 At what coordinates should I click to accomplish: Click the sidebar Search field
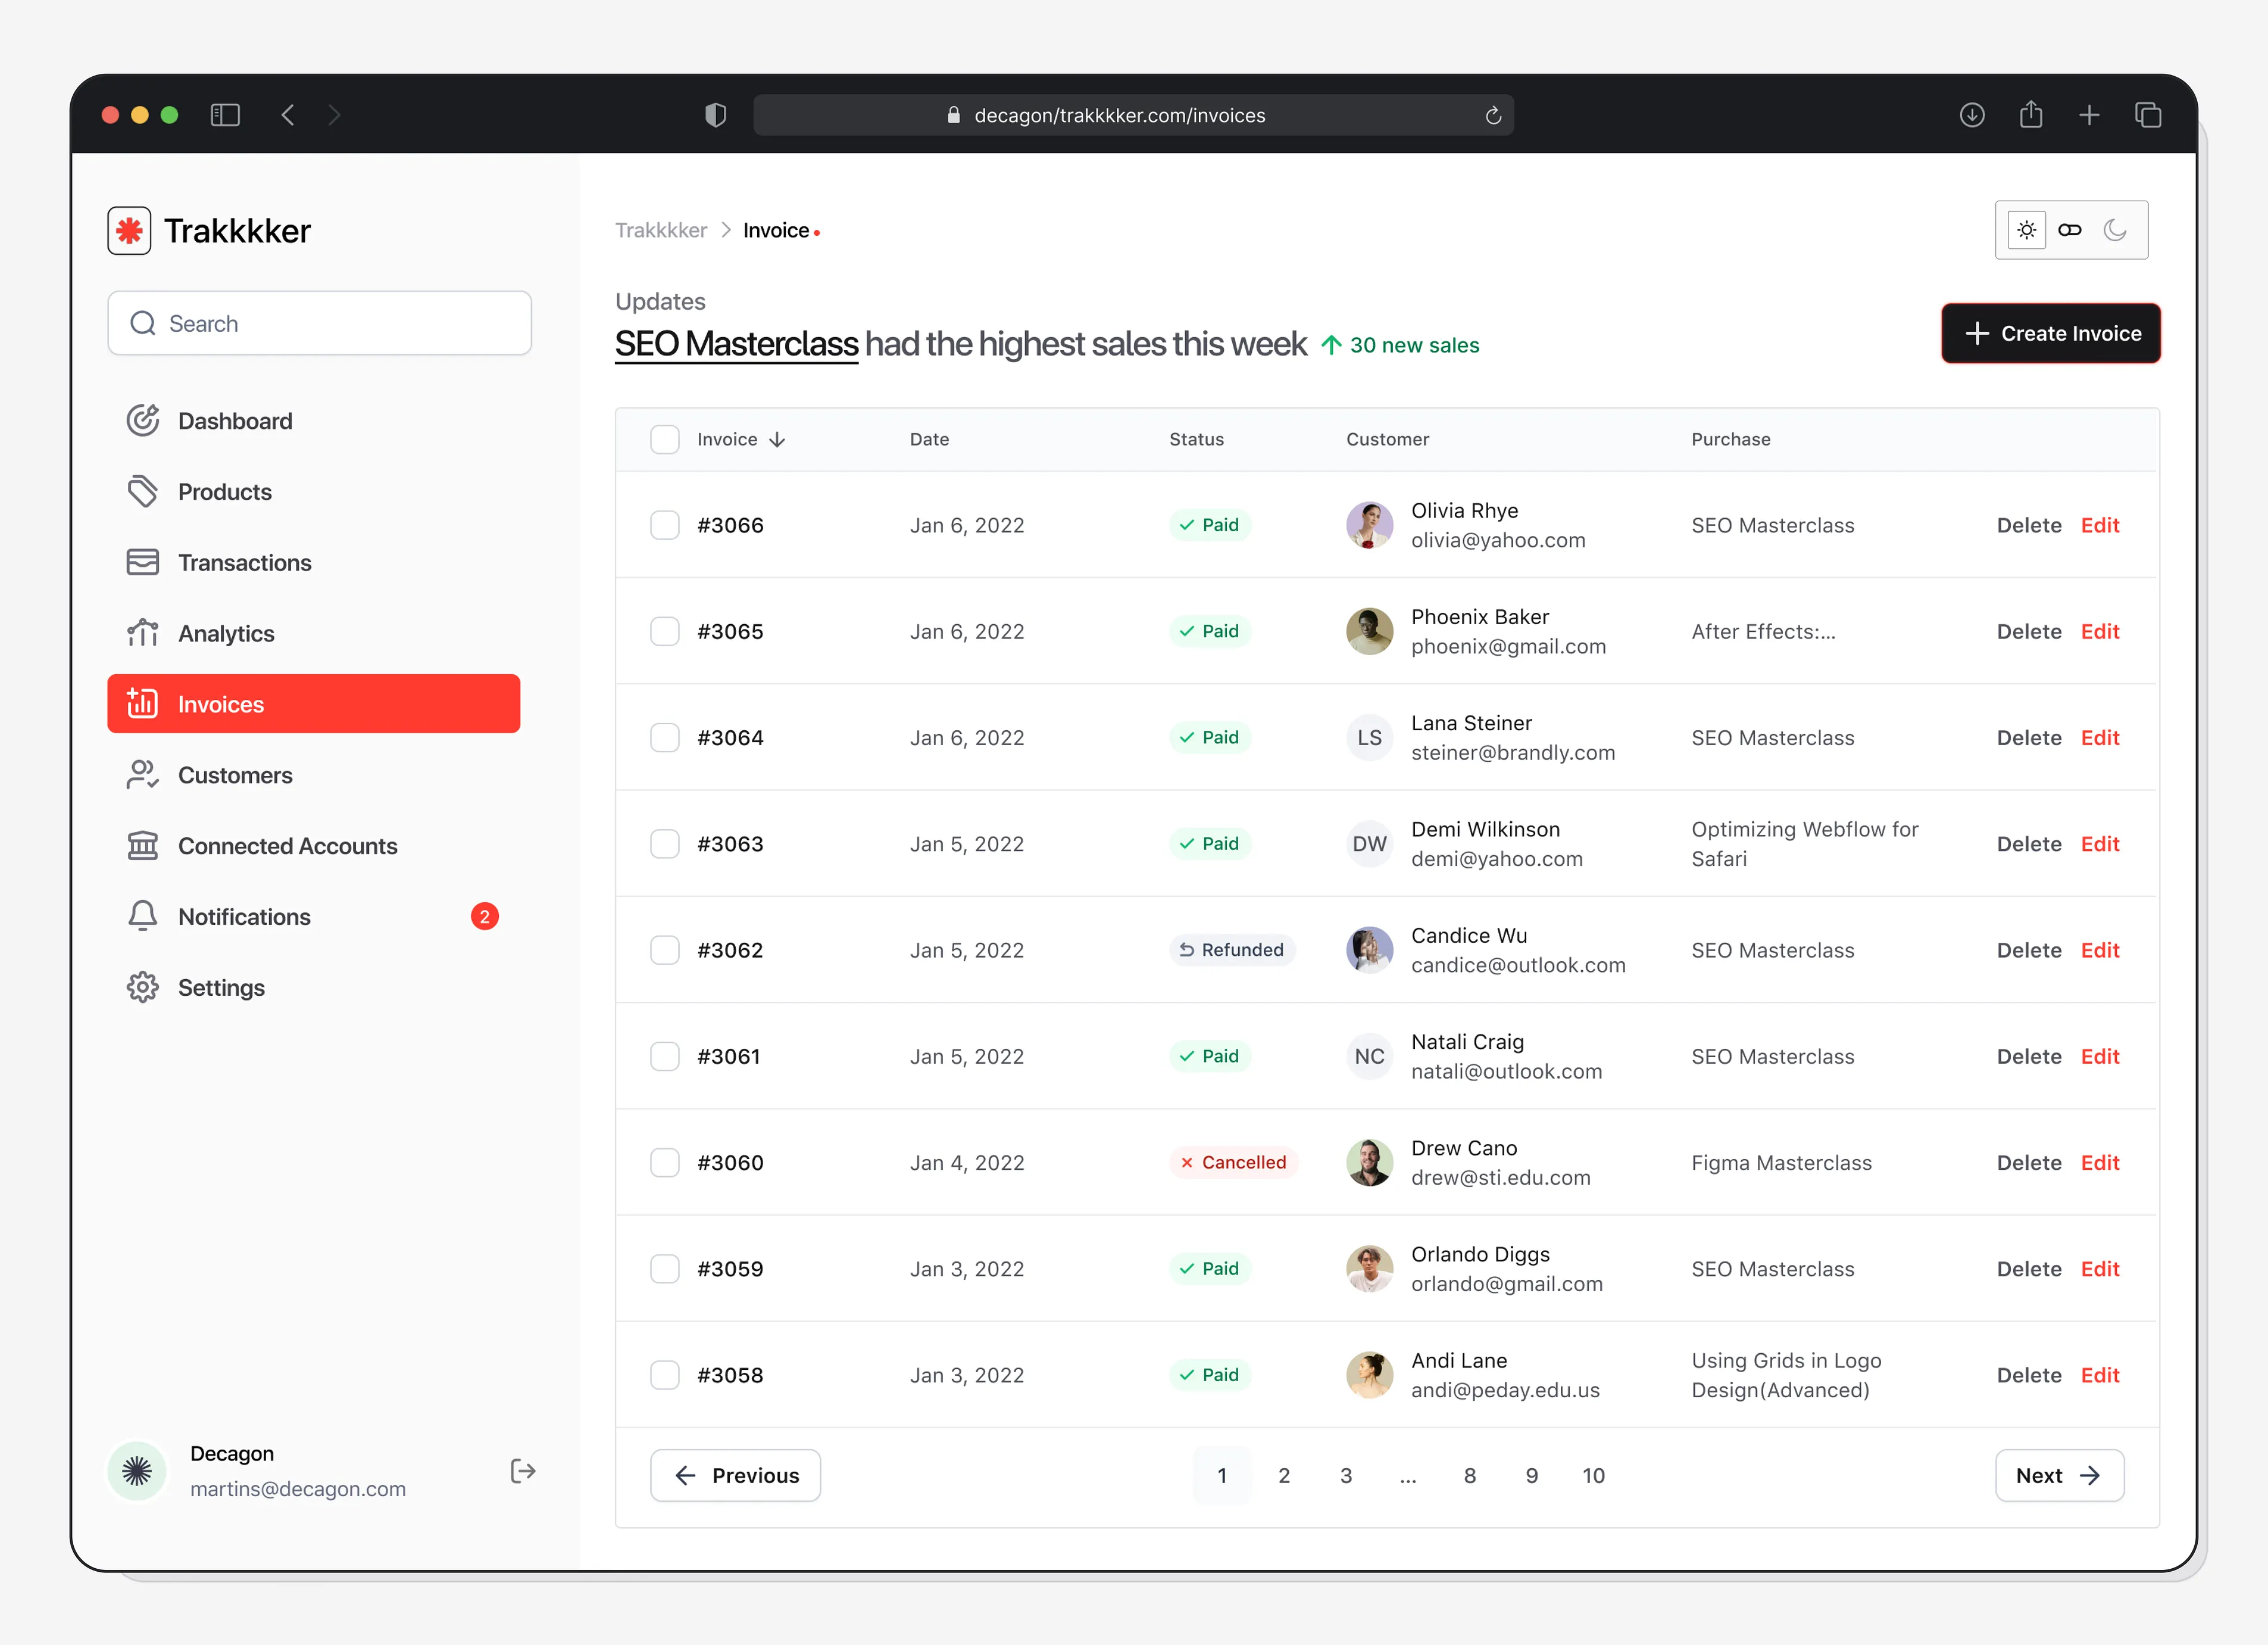click(320, 323)
